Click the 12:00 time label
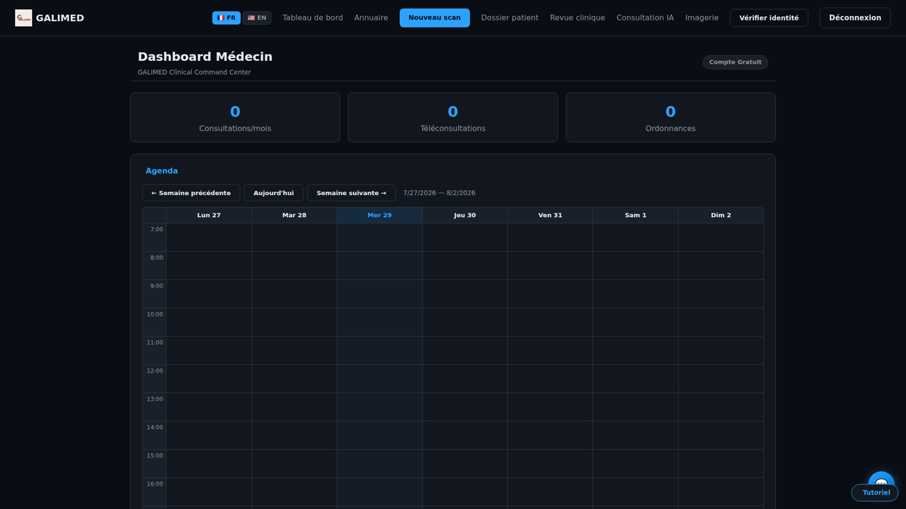This screenshot has height=509, width=906. (155, 370)
